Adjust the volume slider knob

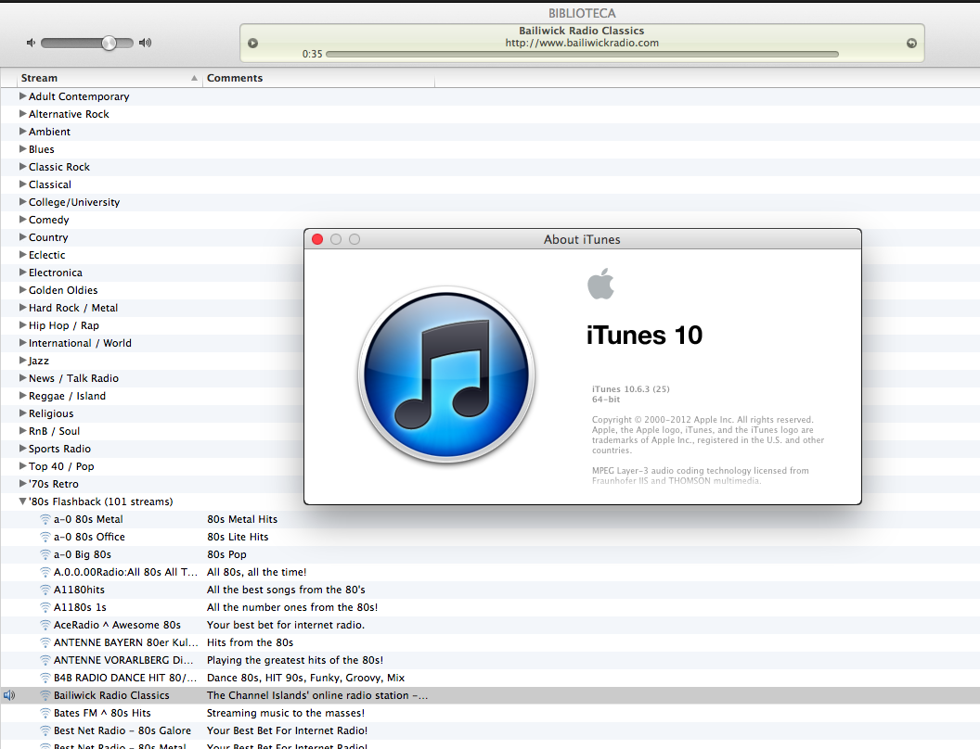(109, 43)
